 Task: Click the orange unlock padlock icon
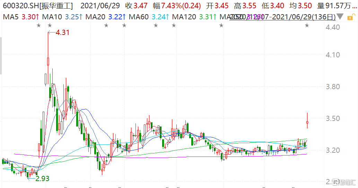coord(351,17)
